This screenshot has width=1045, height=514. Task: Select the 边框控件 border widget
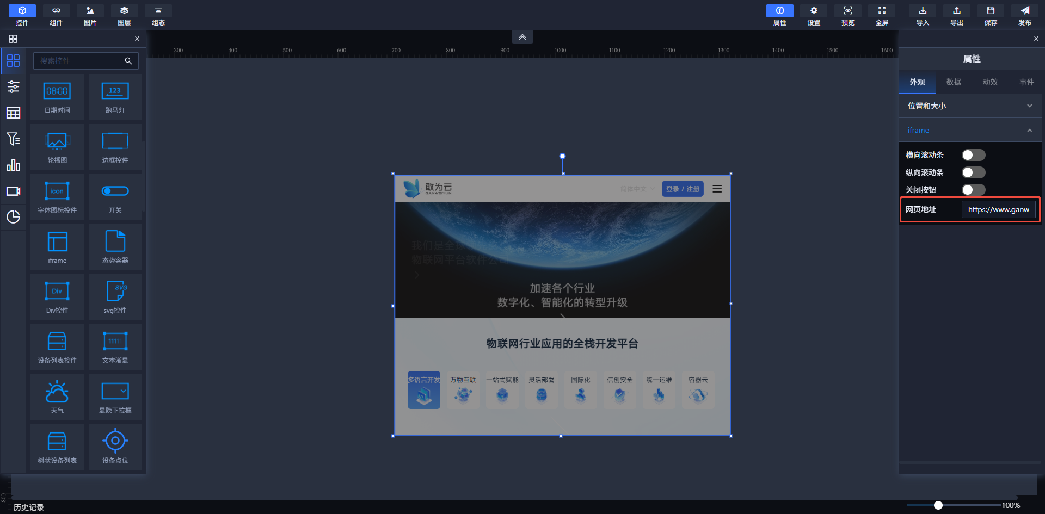click(115, 147)
